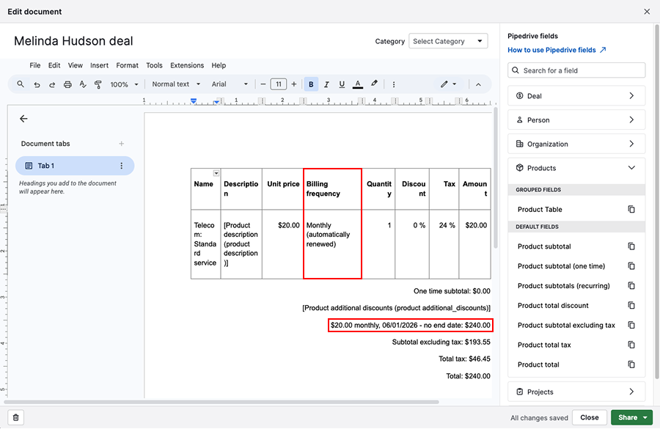Select the paint format roller icon
Viewport: 660px width, 429px height.
coord(98,84)
